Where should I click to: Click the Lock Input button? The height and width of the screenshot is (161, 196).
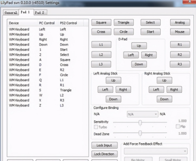point(104,145)
